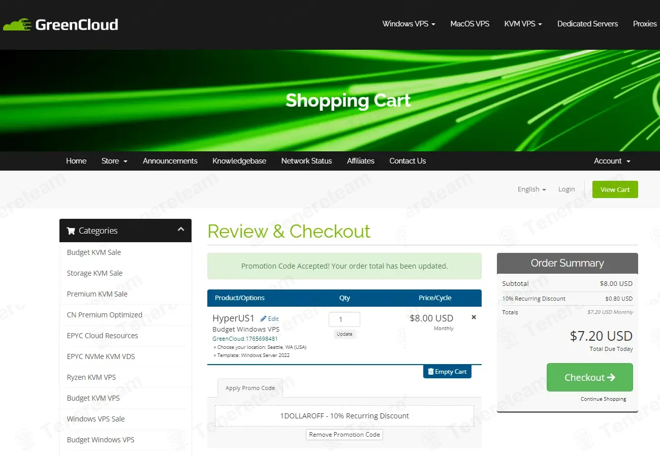Open the Windows VPS dropdown menu
Image resolution: width=660 pixels, height=456 pixels.
pyautogui.click(x=408, y=24)
